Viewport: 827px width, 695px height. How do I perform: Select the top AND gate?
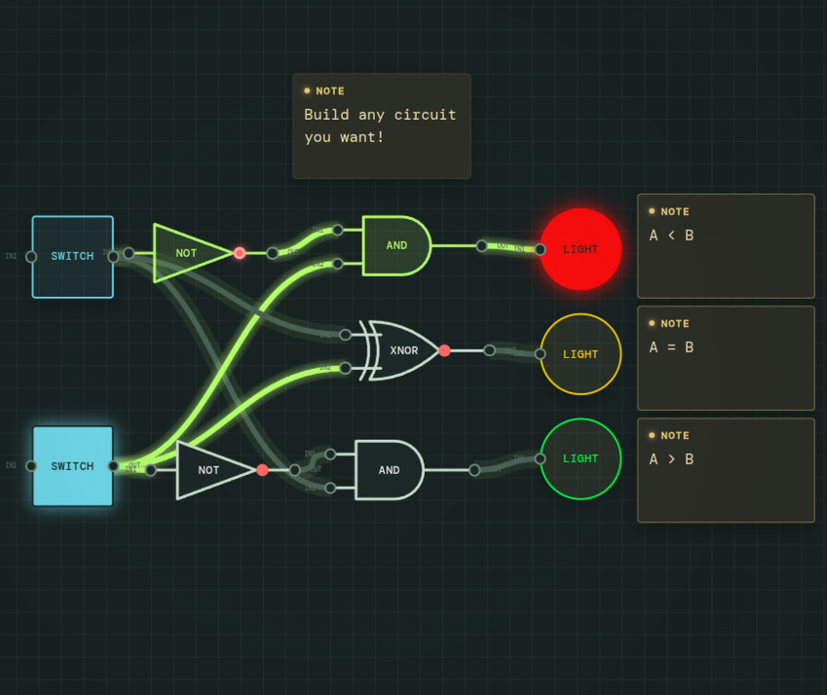pyautogui.click(x=396, y=245)
